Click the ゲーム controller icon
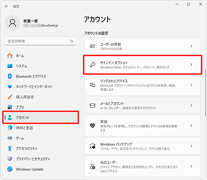This screenshot has width=207, height=180. point(10,138)
